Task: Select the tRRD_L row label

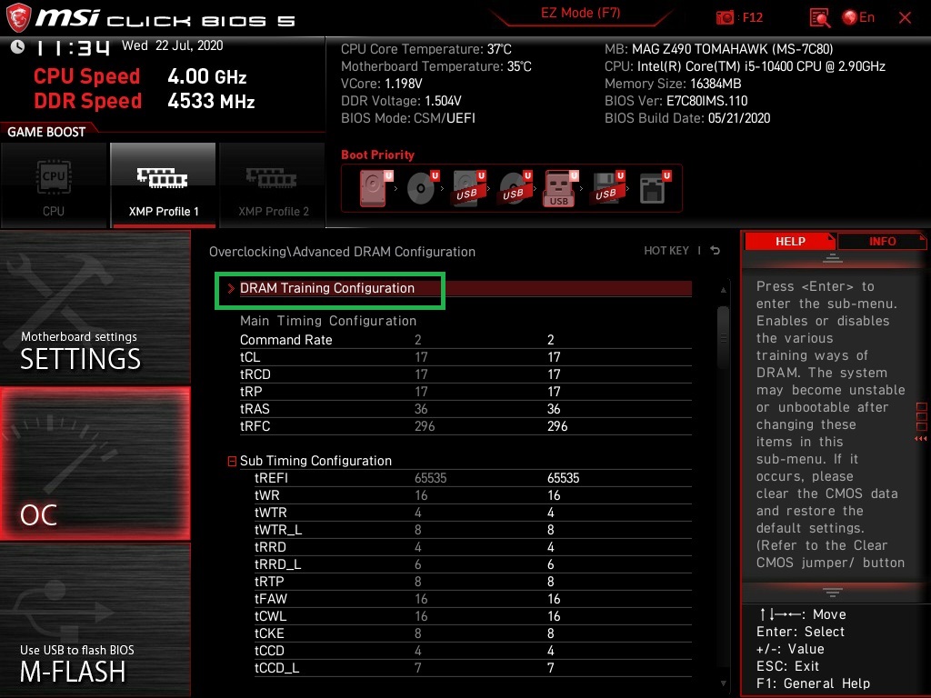Action: pos(277,563)
